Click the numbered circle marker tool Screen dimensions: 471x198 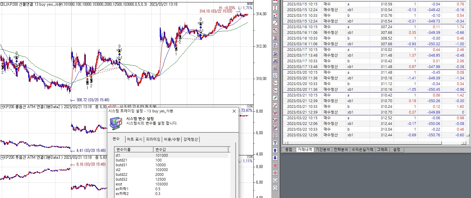275,188
